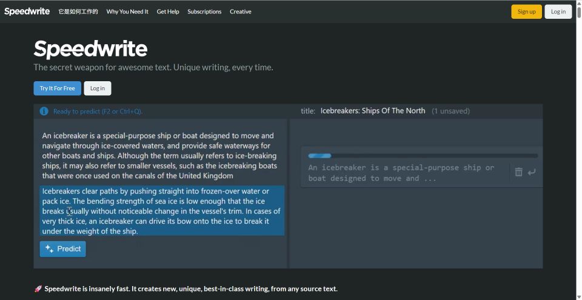The image size is (582, 300).
Task: Click the large Speedwrite heading
Action: pyautogui.click(x=90, y=49)
